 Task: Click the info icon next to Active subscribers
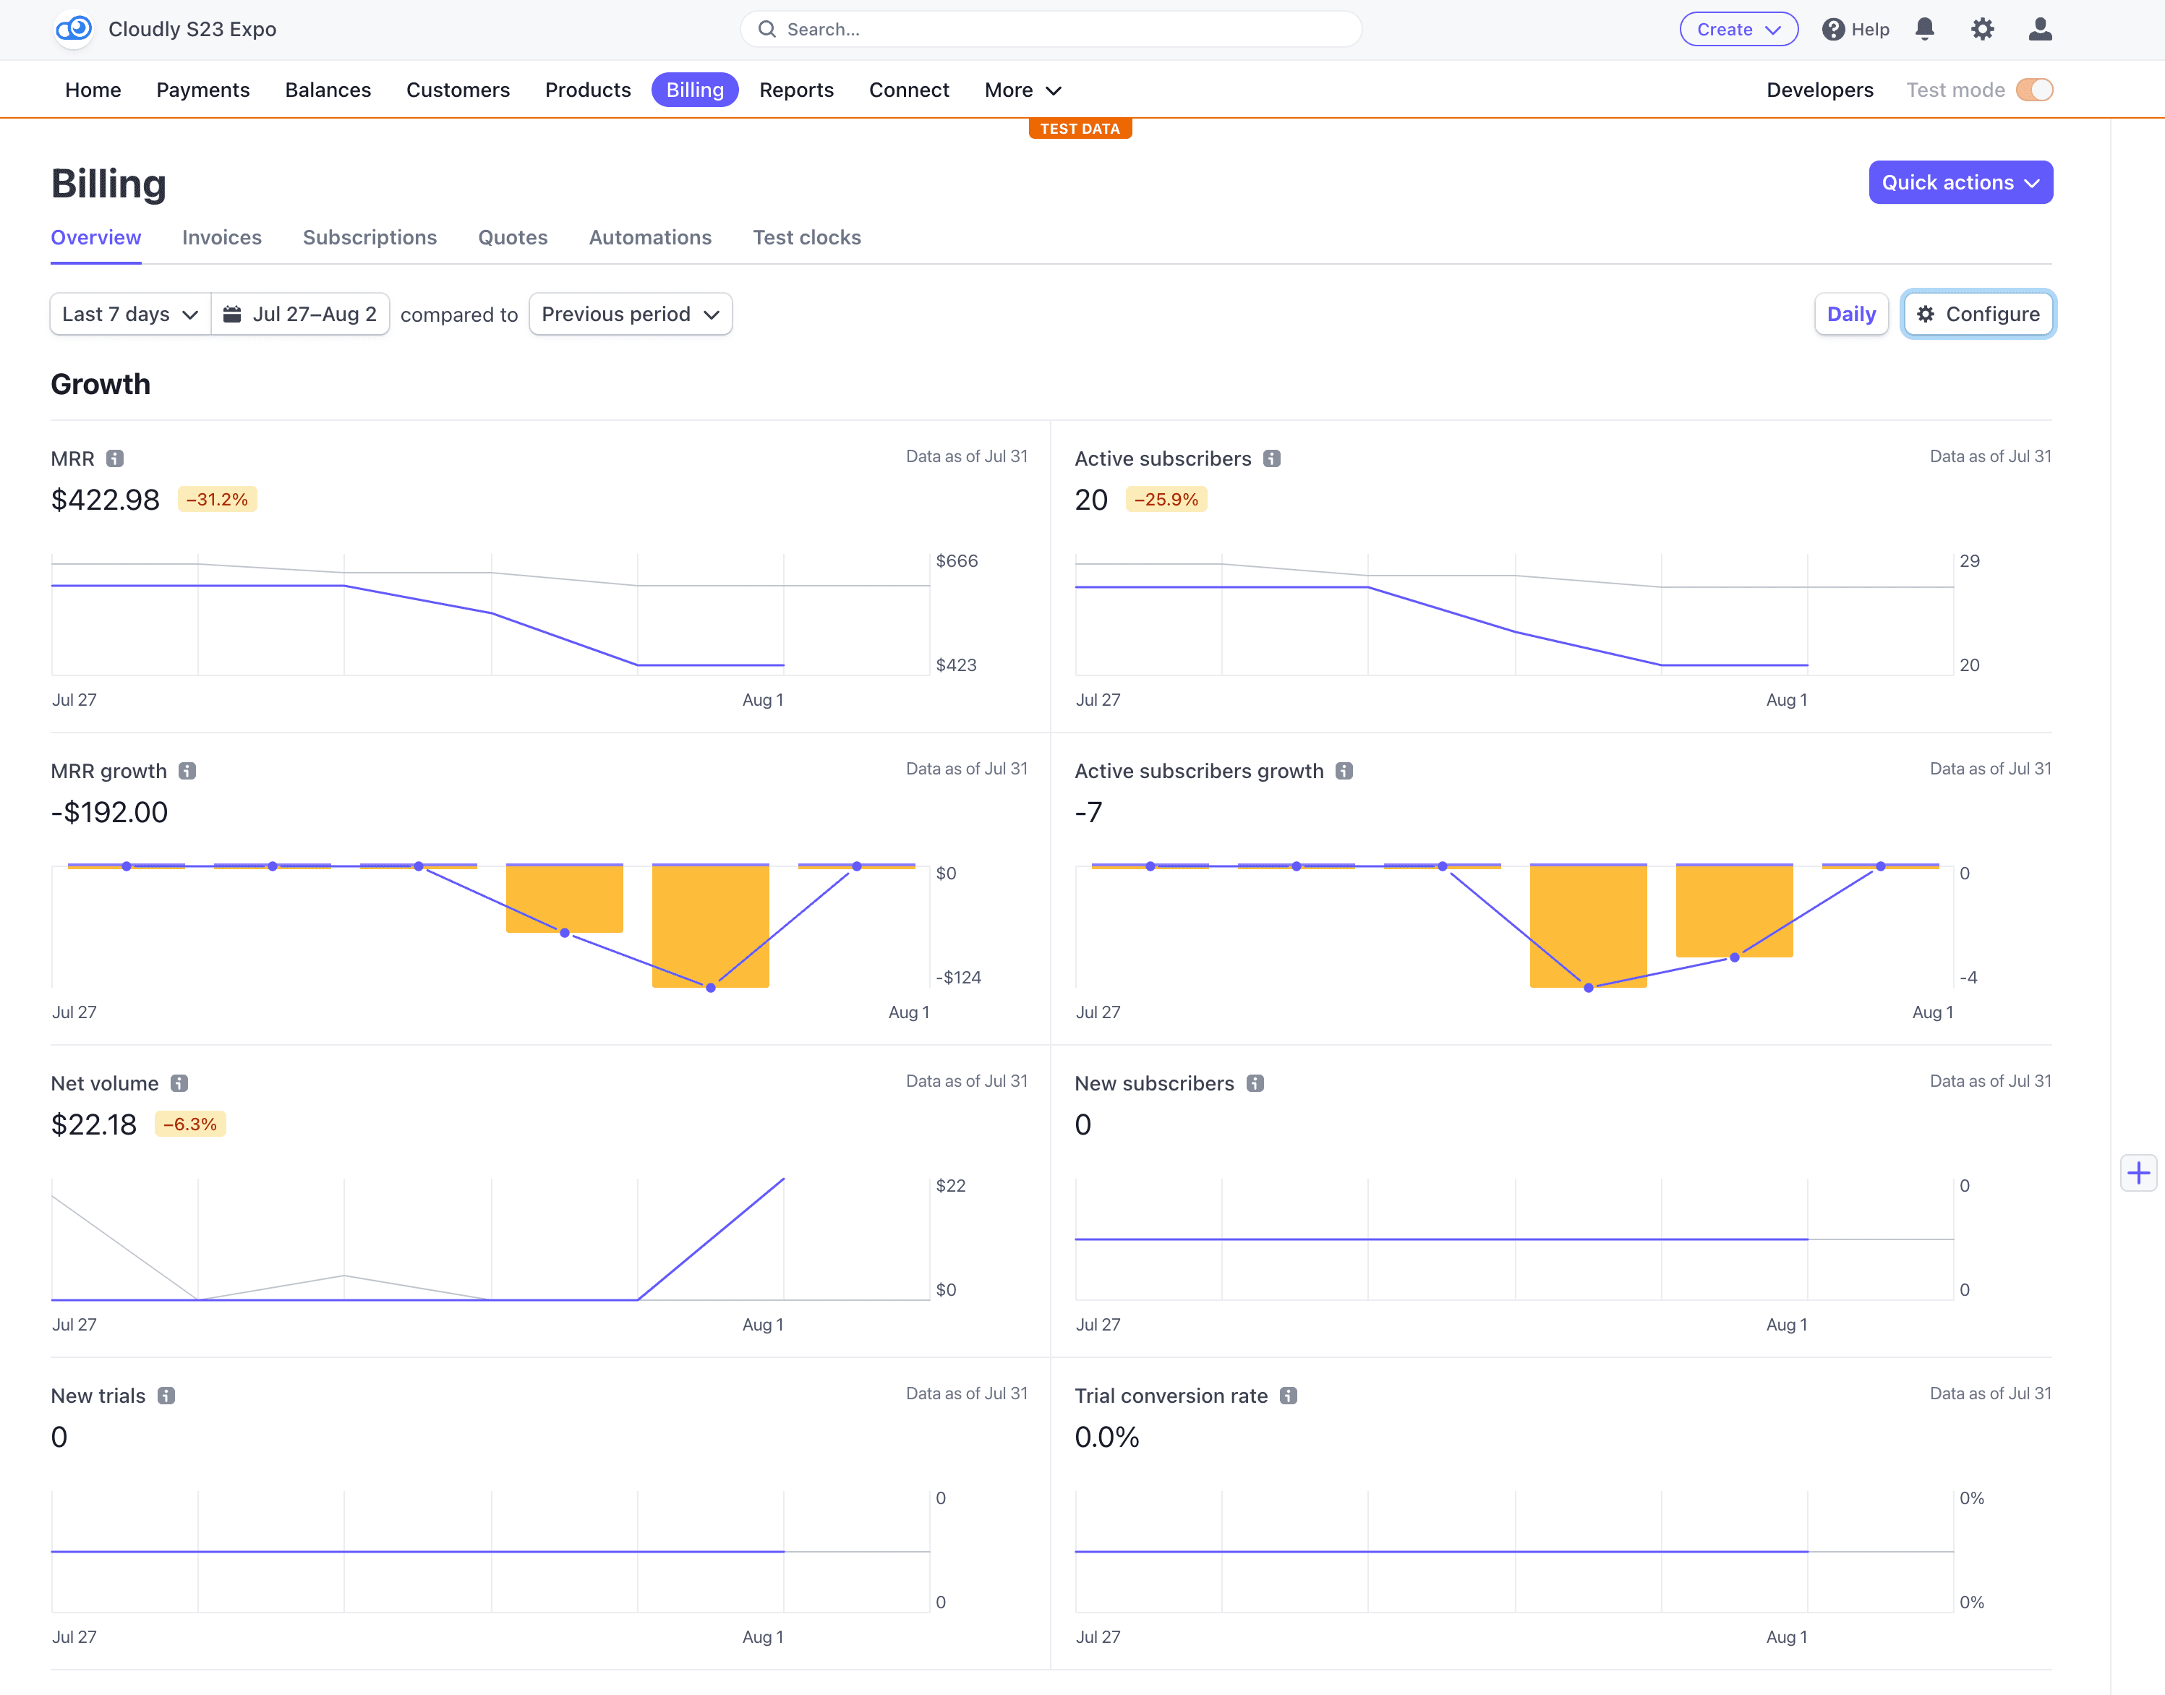coord(1273,458)
